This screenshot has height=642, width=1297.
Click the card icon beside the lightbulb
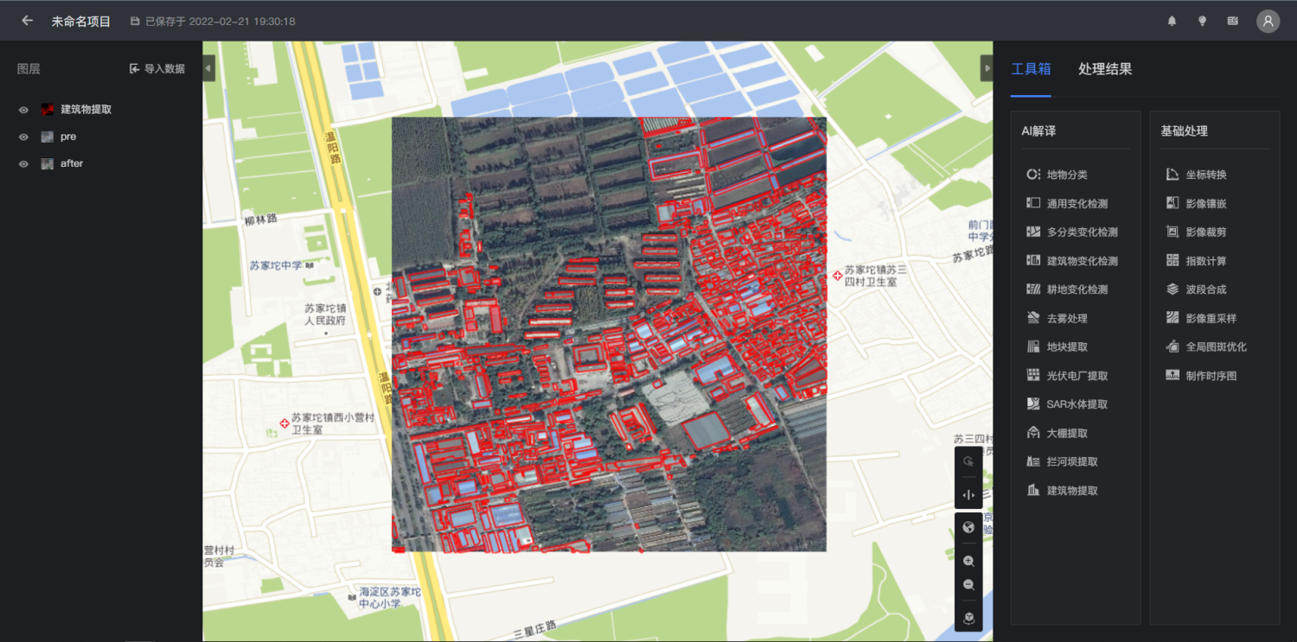pyautogui.click(x=1232, y=21)
